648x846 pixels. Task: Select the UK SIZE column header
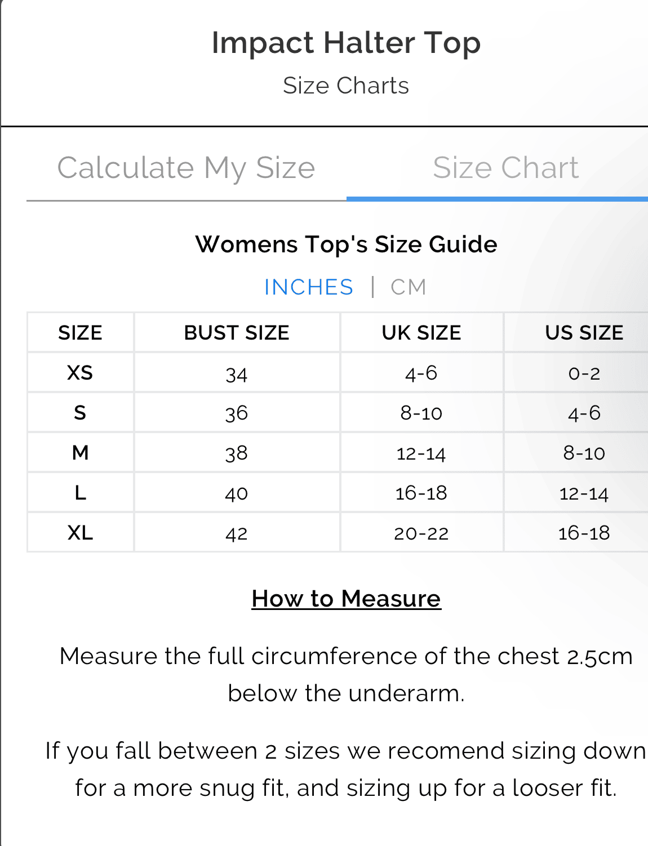point(421,333)
